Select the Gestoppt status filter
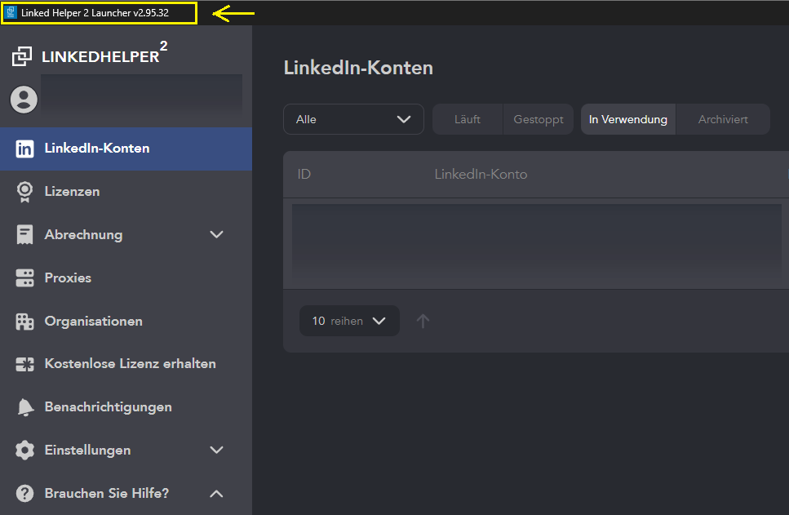The width and height of the screenshot is (789, 515). [x=539, y=119]
